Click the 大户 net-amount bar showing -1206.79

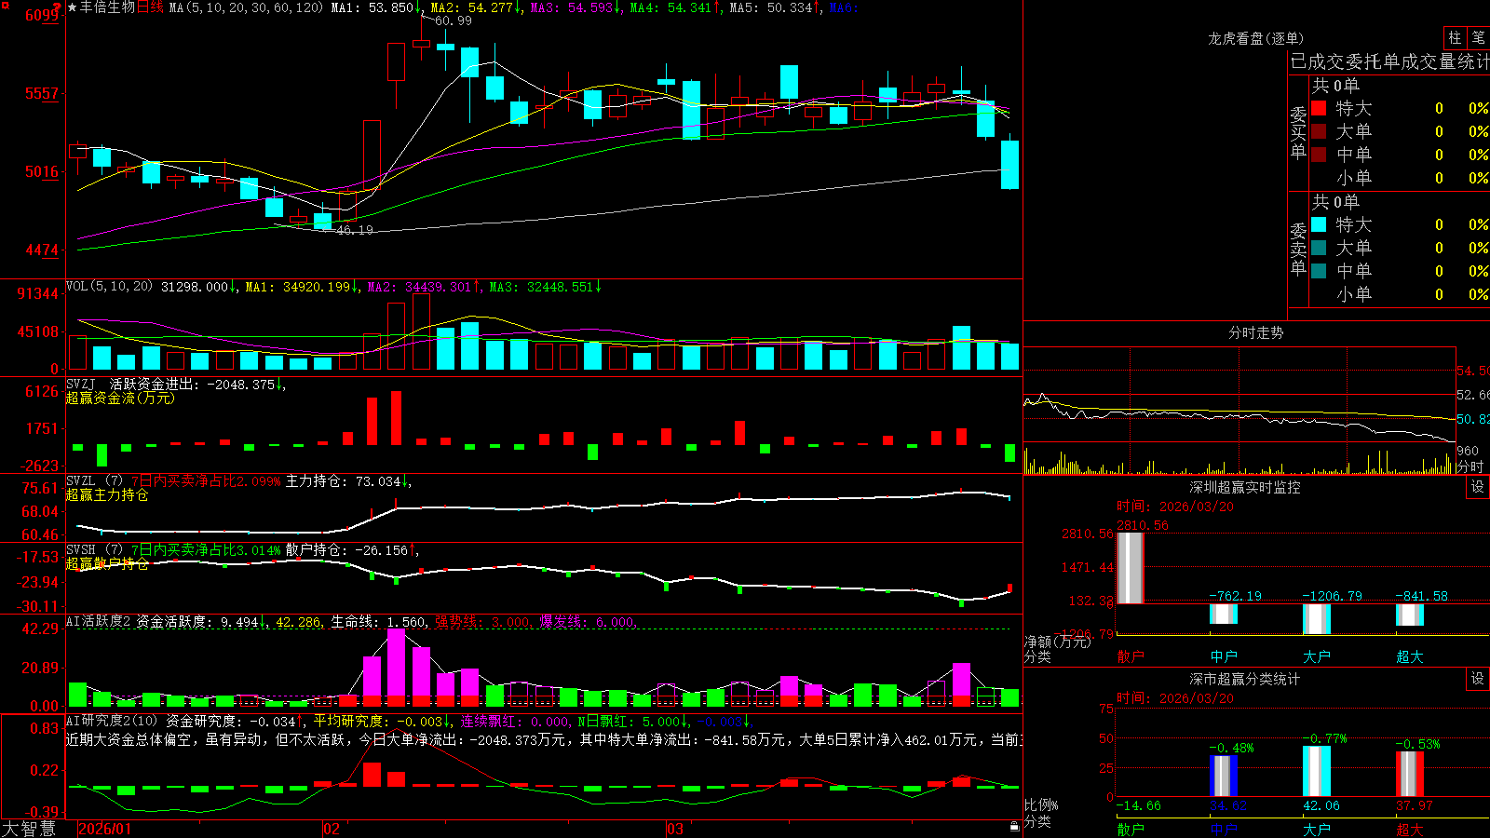[x=1317, y=619]
